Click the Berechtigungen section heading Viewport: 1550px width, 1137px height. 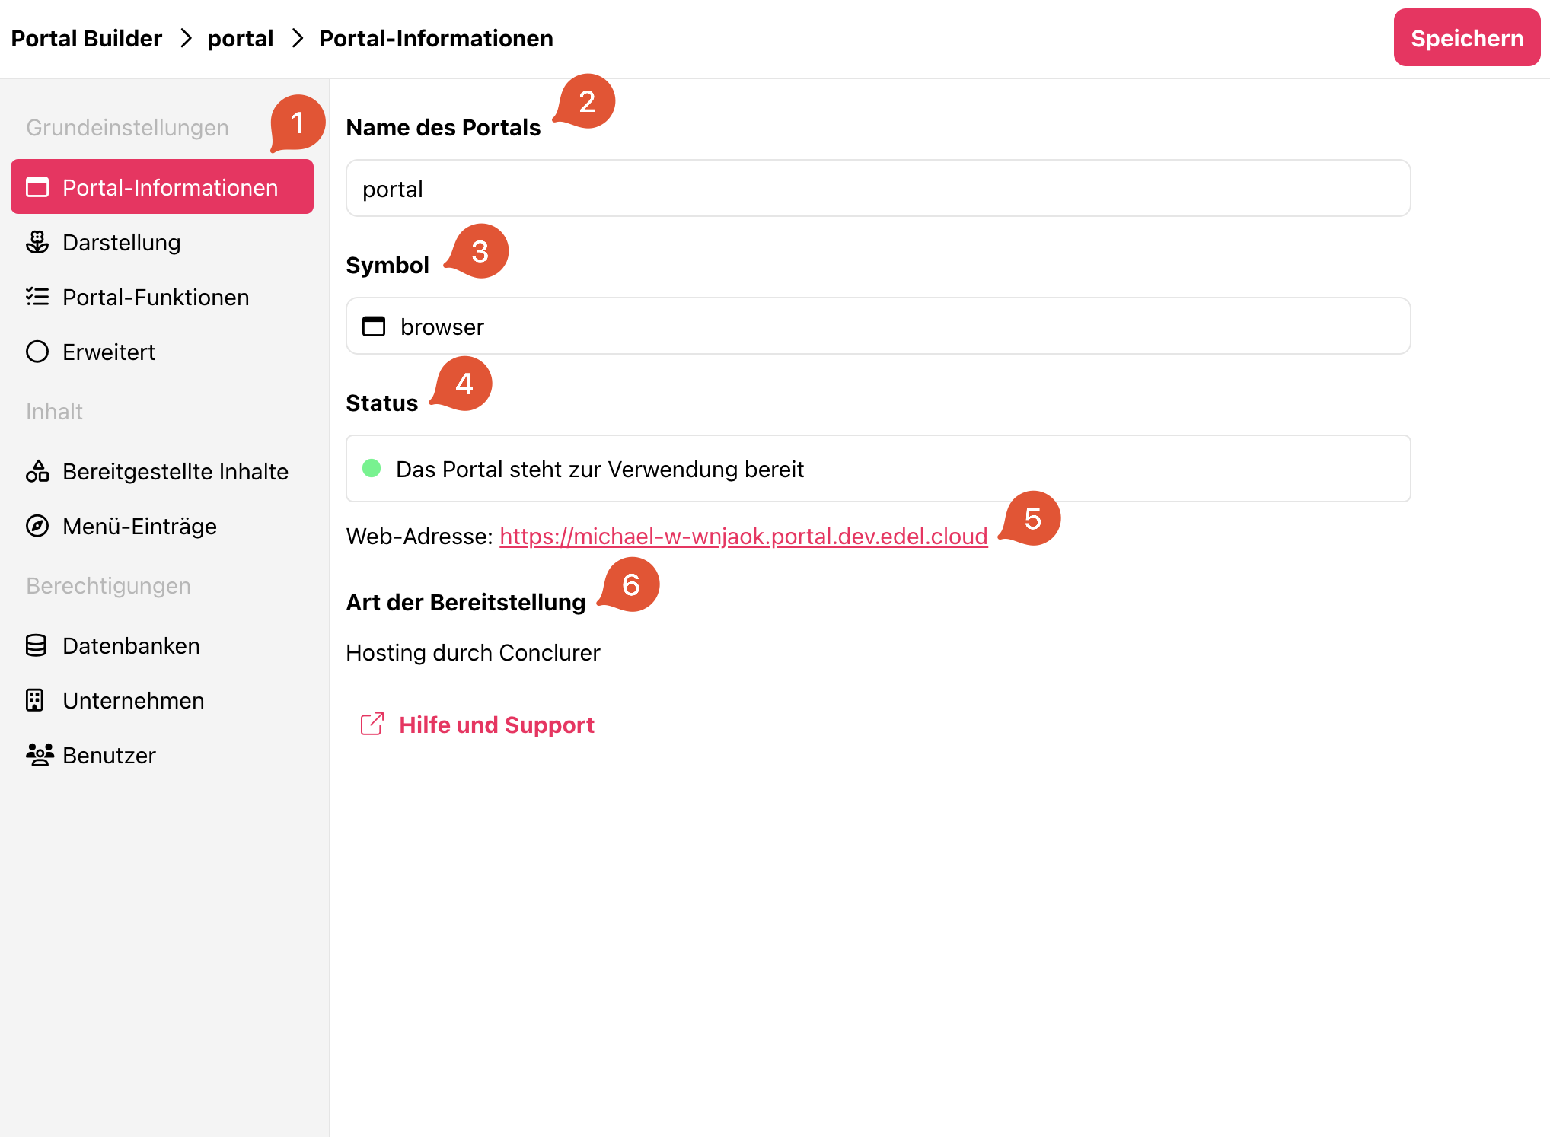point(108,585)
